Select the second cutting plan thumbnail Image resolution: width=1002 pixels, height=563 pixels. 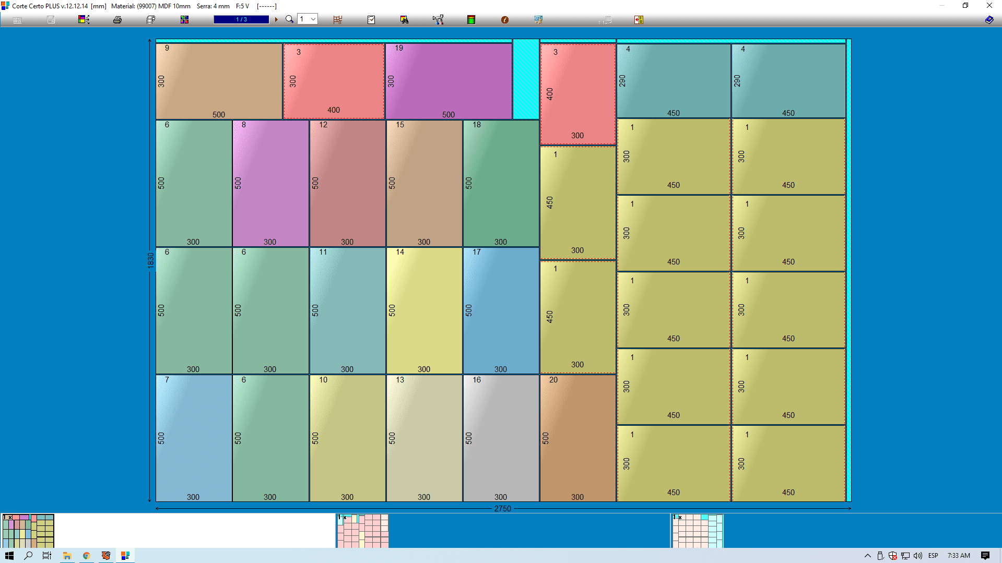[362, 531]
